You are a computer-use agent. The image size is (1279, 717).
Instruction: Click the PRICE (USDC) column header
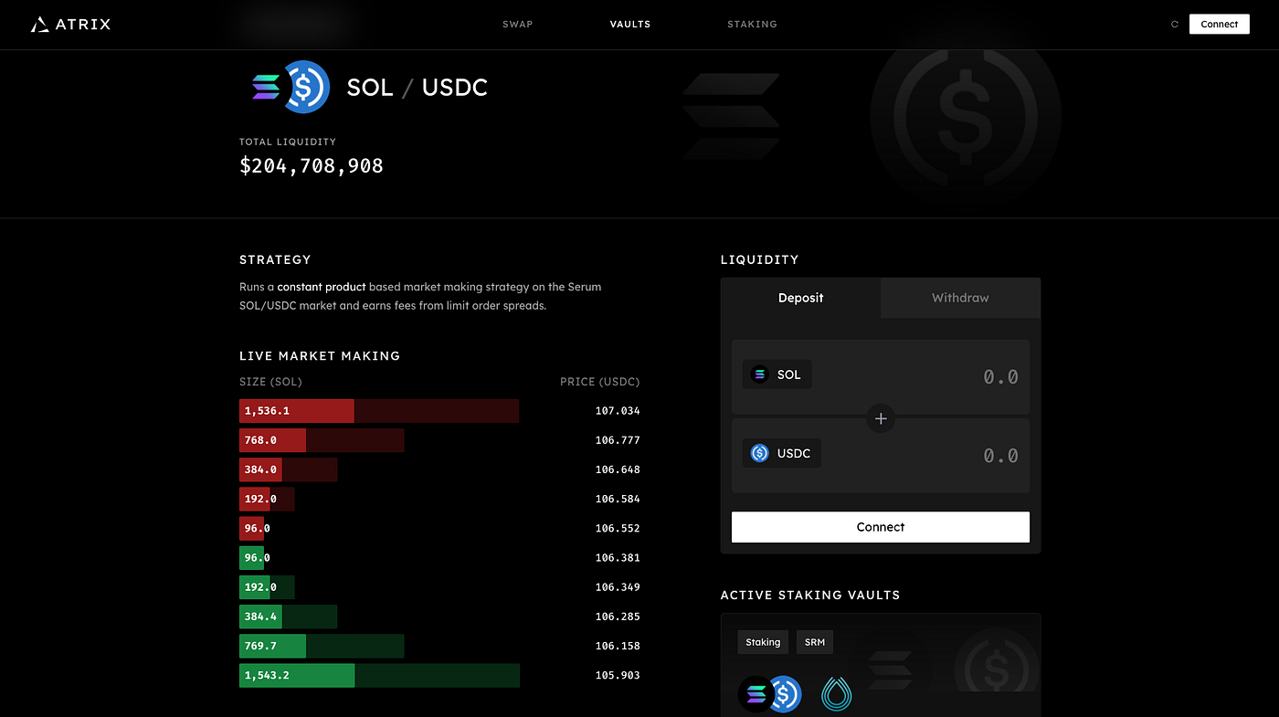coord(600,382)
